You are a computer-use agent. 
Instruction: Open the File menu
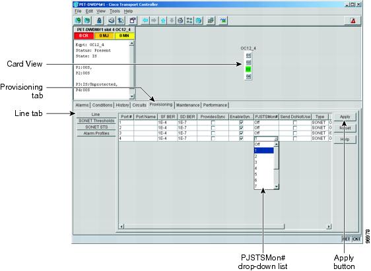tap(78, 11)
